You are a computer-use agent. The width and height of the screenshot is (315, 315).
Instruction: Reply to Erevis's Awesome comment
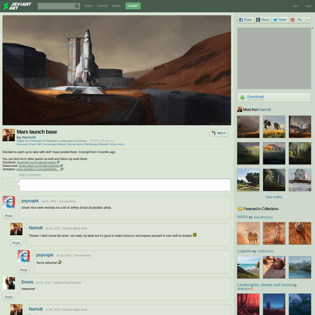pos(9,297)
